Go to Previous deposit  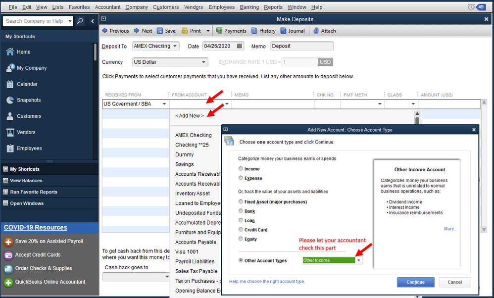pos(115,31)
